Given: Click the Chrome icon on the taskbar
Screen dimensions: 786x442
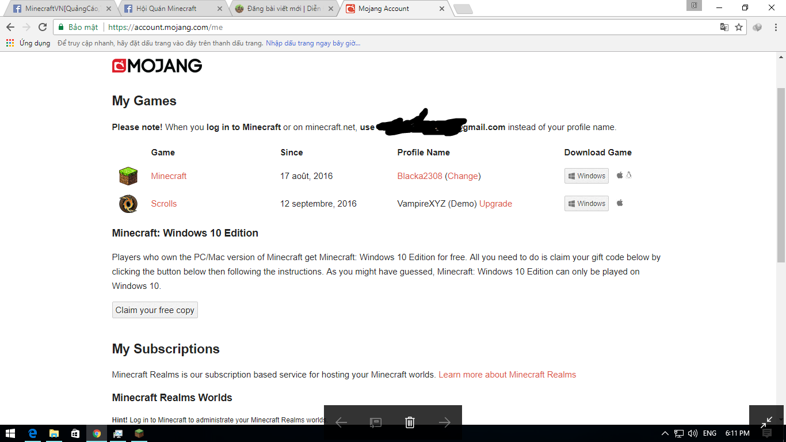Looking at the screenshot, I should tap(97, 433).
